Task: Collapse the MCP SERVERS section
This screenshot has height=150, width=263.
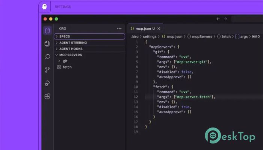Action: coord(89,55)
